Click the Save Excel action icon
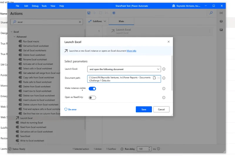Screen dimensions: 235x156 [17, 136]
